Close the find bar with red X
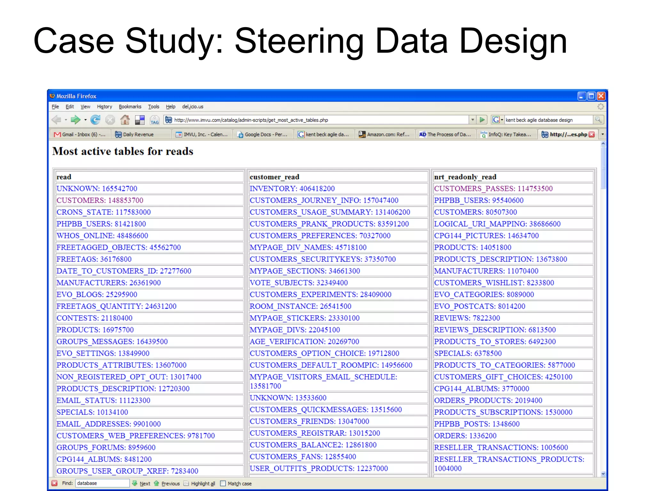Viewport: 655px width, 491px height. coord(55,483)
